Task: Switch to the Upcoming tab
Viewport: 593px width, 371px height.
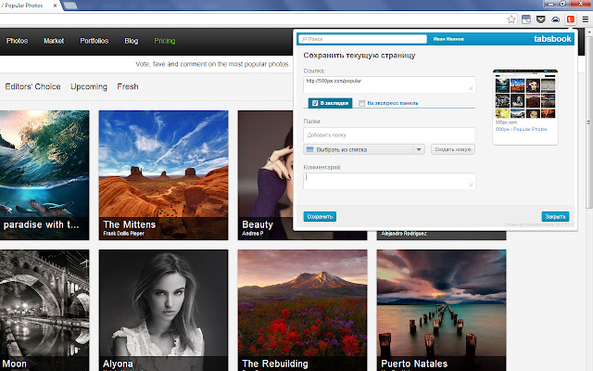Action: coord(89,86)
